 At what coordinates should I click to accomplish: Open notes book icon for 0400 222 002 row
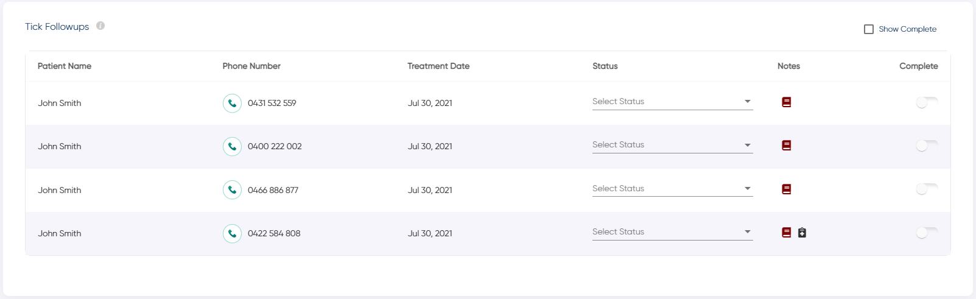786,146
